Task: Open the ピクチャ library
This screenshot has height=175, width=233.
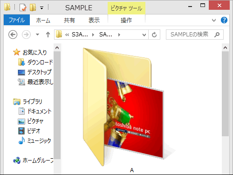Action: pos(35,121)
